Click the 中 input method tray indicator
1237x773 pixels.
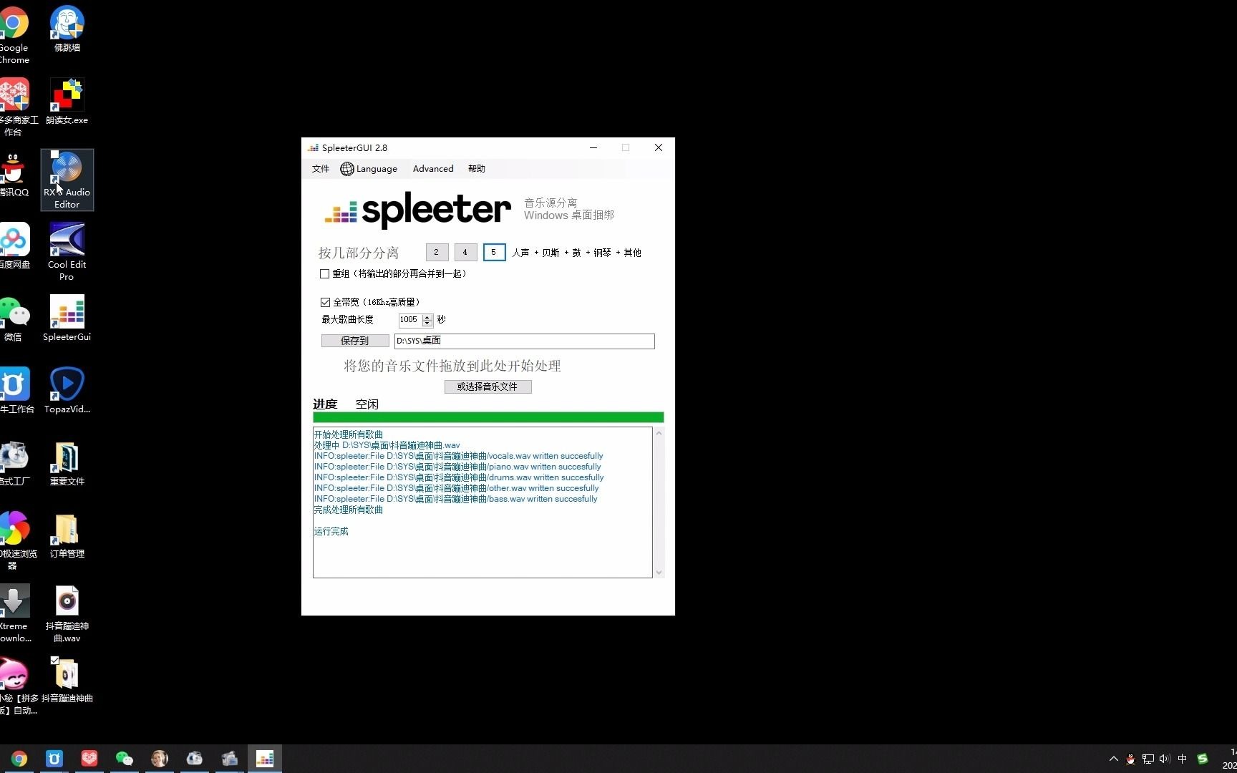pos(1182,759)
